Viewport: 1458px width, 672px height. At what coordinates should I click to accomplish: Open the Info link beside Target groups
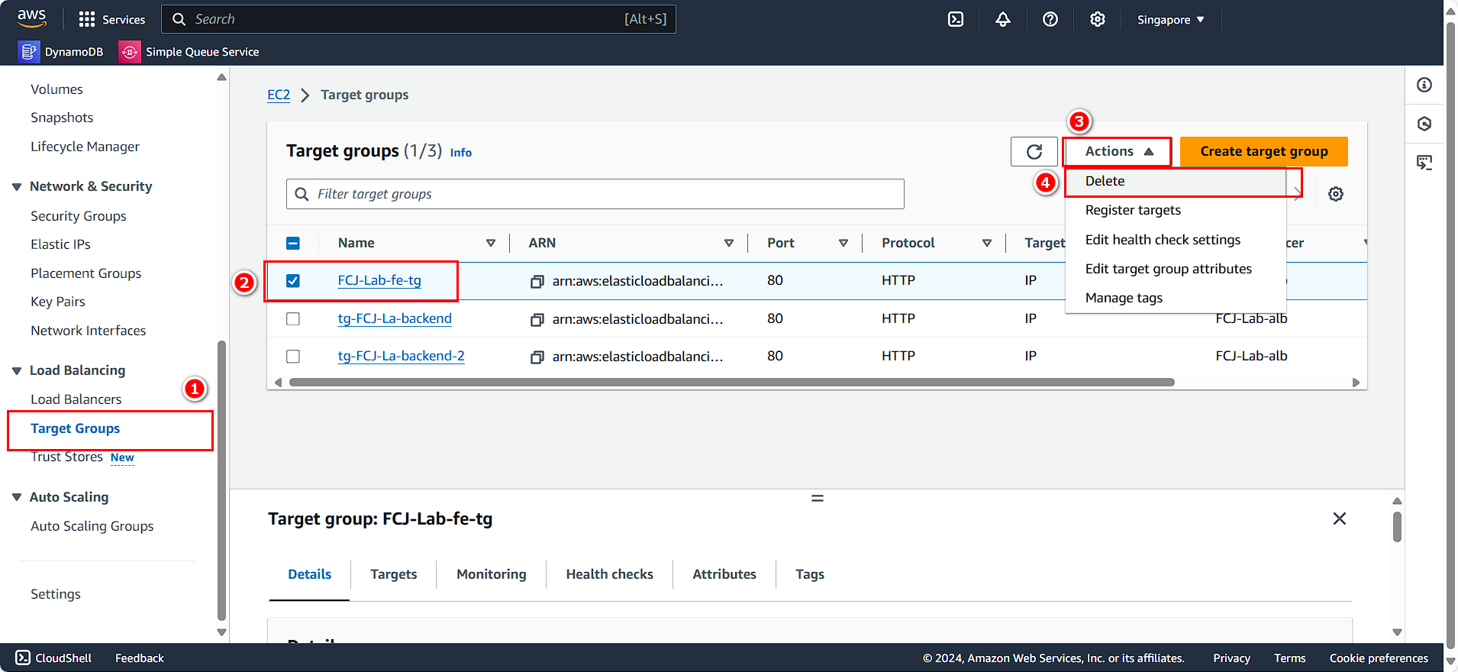(461, 153)
